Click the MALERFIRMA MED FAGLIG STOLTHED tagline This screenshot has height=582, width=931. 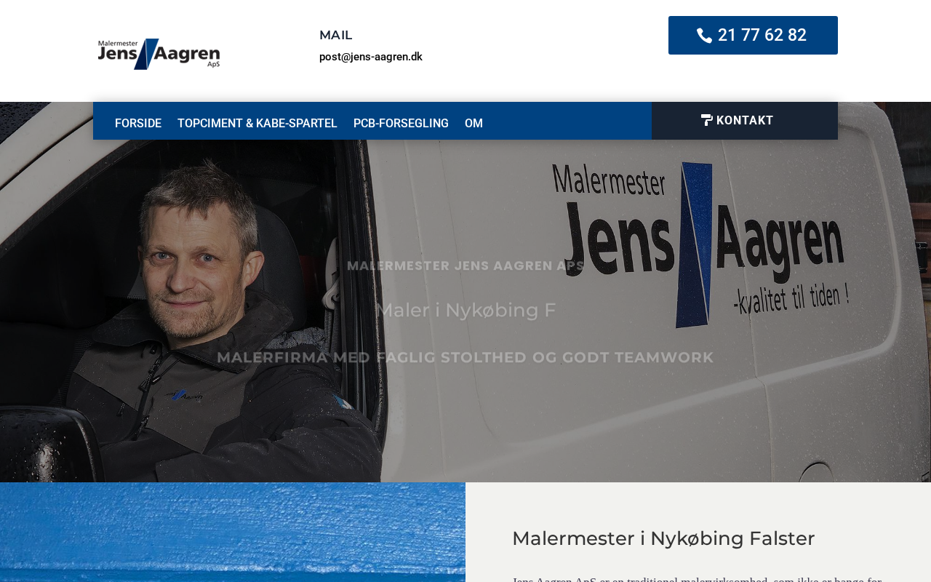click(465, 357)
